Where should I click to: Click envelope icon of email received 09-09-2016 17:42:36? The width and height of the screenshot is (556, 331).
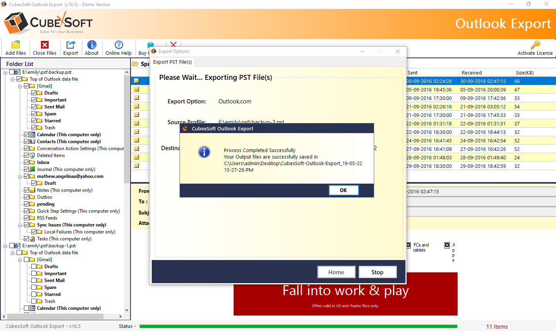(136, 98)
